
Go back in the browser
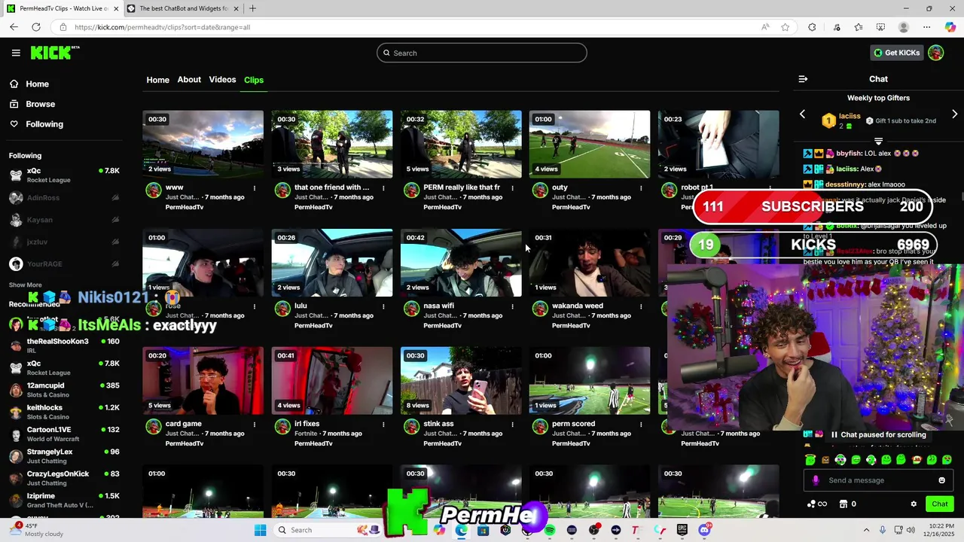14,27
